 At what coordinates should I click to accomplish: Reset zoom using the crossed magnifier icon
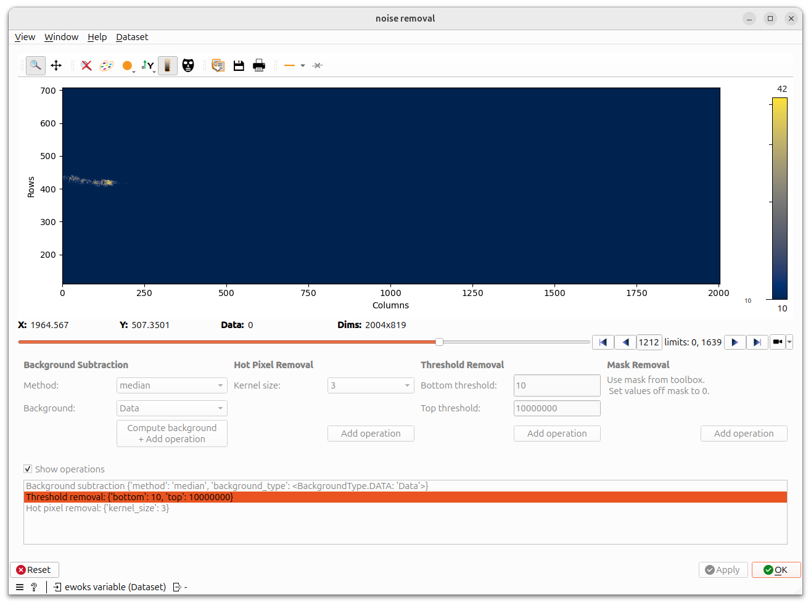(x=86, y=65)
